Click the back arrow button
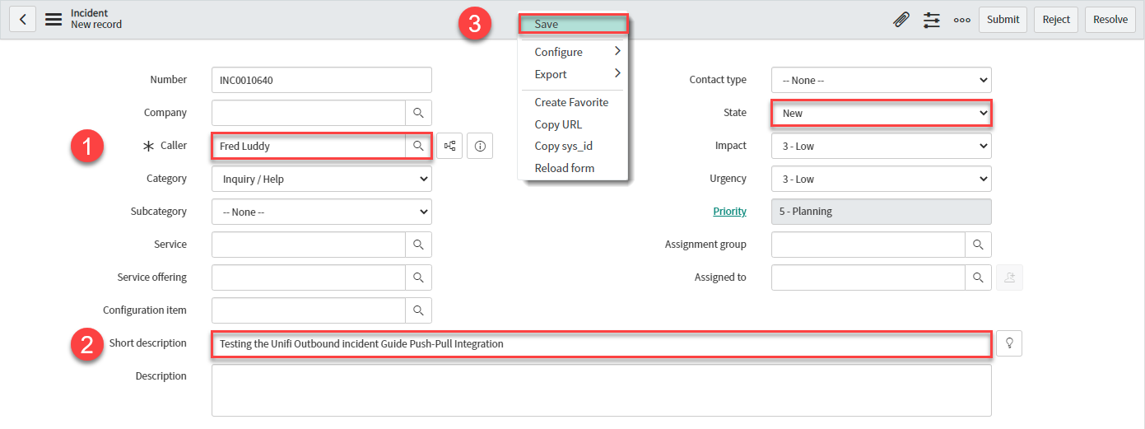 pos(22,19)
